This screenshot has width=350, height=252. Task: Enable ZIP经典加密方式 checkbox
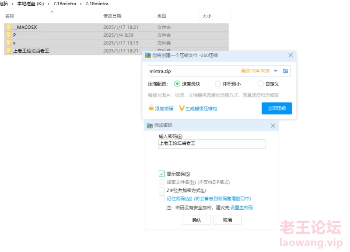pyautogui.click(x=162, y=190)
